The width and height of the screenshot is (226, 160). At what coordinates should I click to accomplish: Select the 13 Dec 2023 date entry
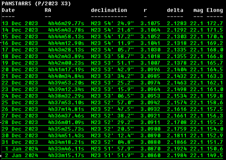tap(20, 23)
